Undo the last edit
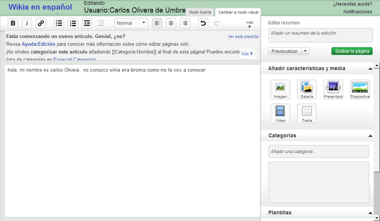The height and width of the screenshot is (221, 380). click(203, 23)
